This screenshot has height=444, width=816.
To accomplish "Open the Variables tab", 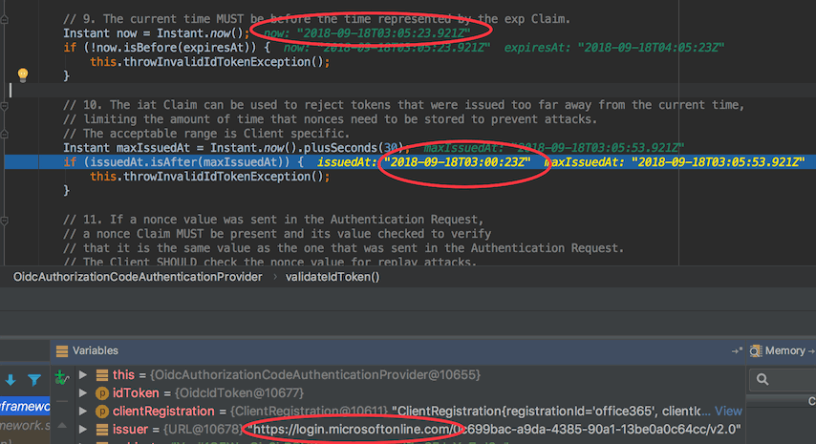I will point(95,350).
